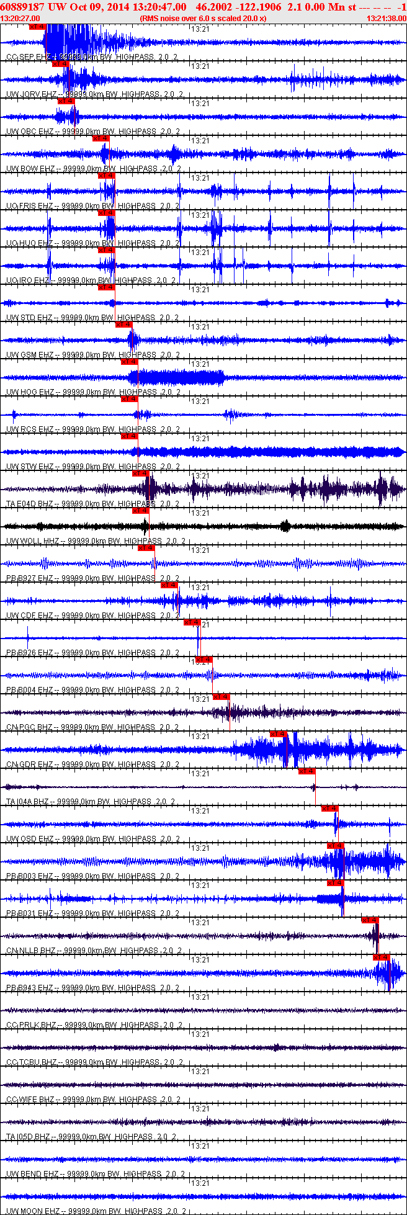The width and height of the screenshot is (407, 1215).
Task: Click the PB B927 EHZ station label
Action: click(30, 578)
